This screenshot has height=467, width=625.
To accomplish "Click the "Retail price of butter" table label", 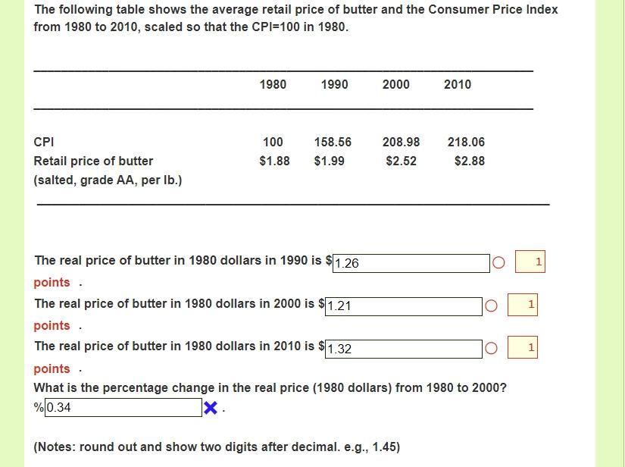I will [93, 161].
